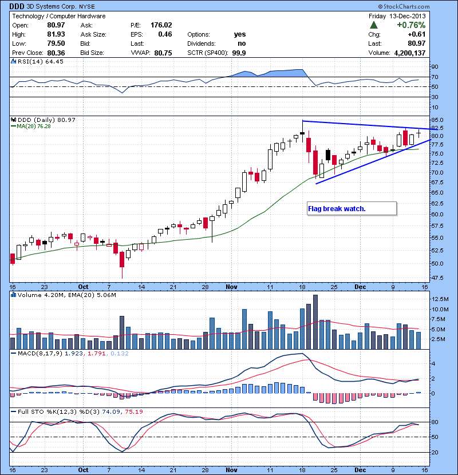Click the 90 level on the RSI axis
The width and height of the screenshot is (458, 475).
(435, 66)
